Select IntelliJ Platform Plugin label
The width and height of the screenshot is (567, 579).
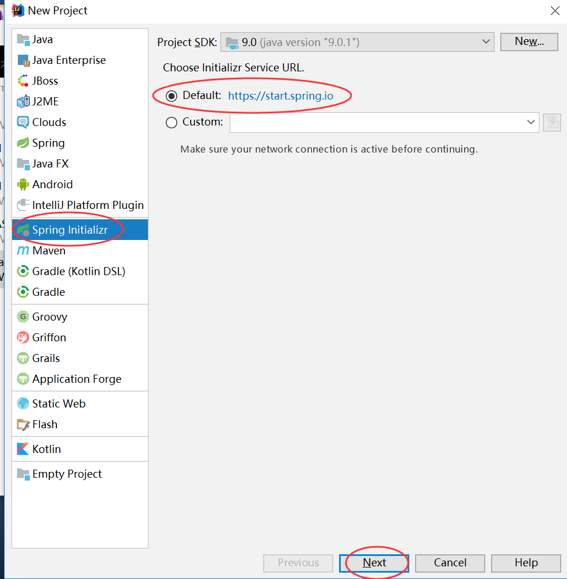tap(88, 205)
